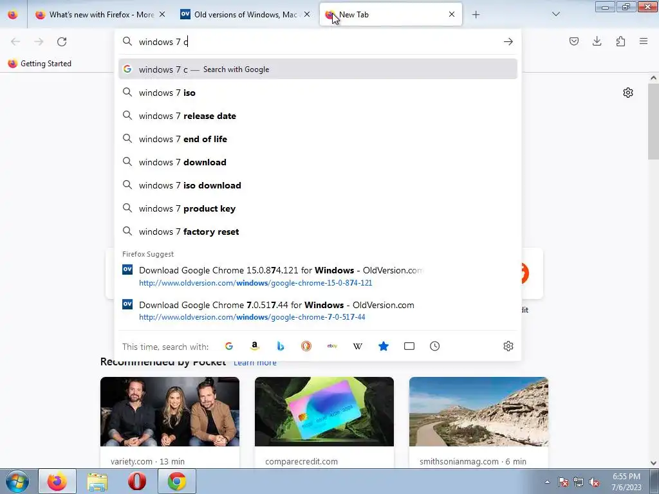Launch Google Chrome from taskbar
Image resolution: width=659 pixels, height=494 pixels.
coord(177,481)
